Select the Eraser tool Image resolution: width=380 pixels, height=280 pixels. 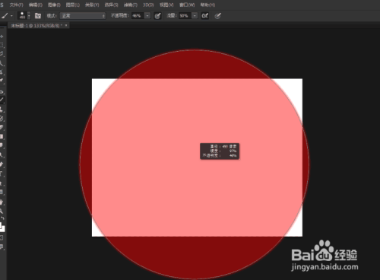[x=2, y=127]
